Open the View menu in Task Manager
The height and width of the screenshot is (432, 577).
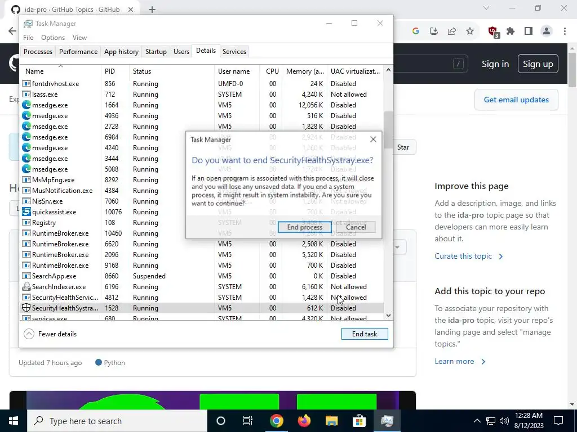tap(79, 38)
